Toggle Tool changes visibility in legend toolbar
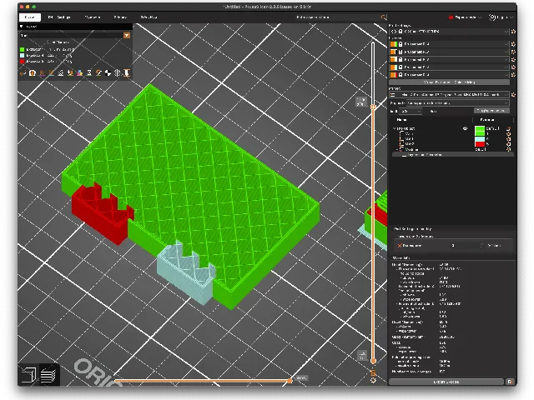 click(70, 72)
